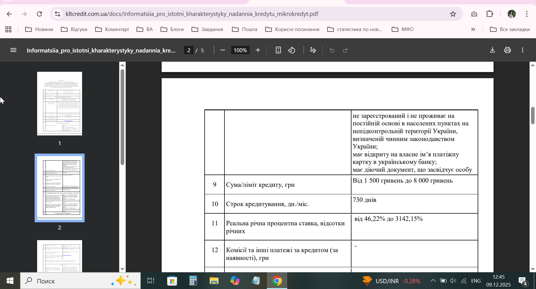Print the PDF document
This screenshot has height=289, width=536.
point(508,50)
